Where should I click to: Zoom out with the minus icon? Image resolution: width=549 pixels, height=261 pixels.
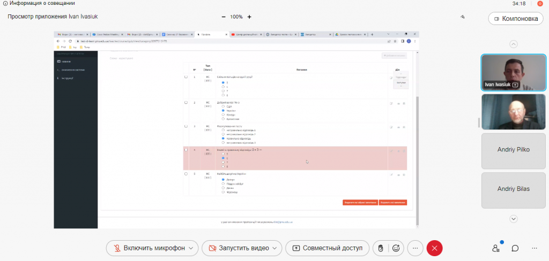[x=224, y=17]
